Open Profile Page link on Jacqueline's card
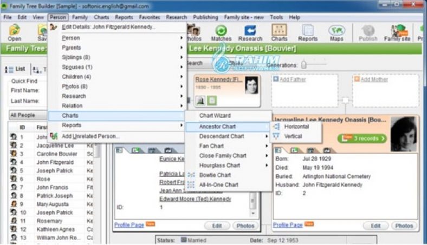 click(x=288, y=225)
